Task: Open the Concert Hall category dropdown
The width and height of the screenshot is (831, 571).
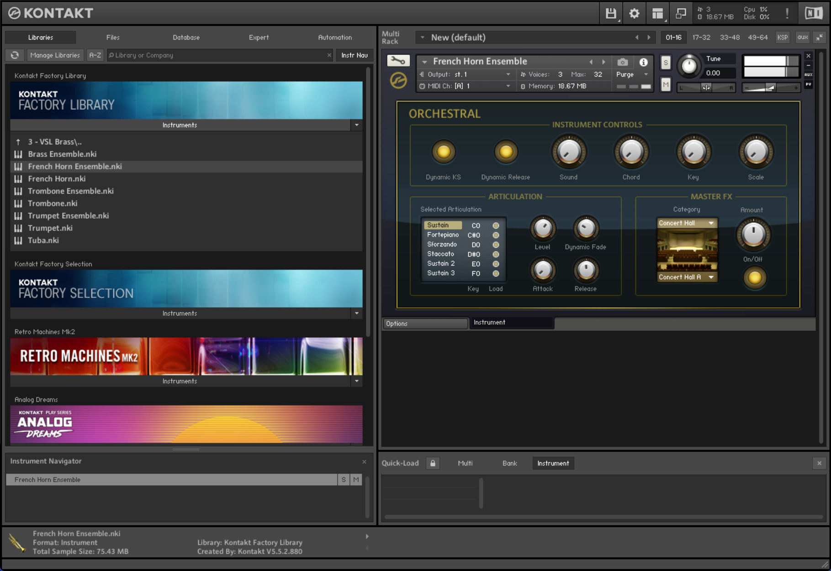Action: click(686, 223)
